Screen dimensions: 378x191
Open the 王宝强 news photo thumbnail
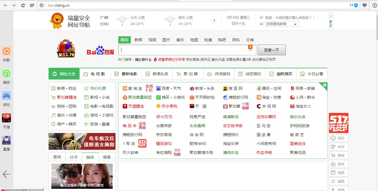(x=82, y=176)
